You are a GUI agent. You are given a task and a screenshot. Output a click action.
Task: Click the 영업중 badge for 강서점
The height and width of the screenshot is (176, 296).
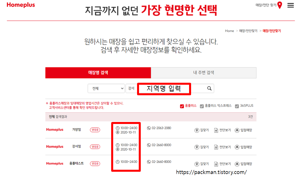point(95,147)
